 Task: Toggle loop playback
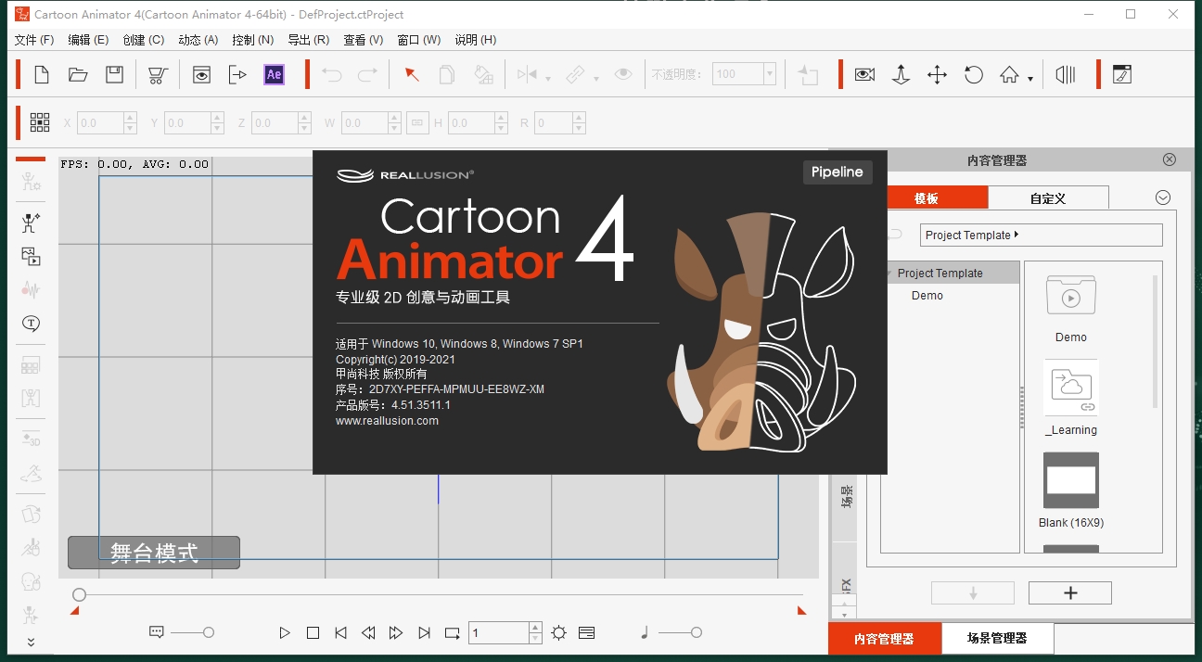point(452,632)
